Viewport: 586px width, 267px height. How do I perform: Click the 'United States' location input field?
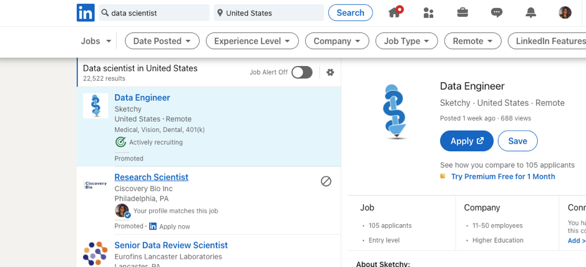(269, 13)
